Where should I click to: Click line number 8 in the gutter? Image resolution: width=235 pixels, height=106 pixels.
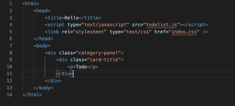[x=10, y=53]
